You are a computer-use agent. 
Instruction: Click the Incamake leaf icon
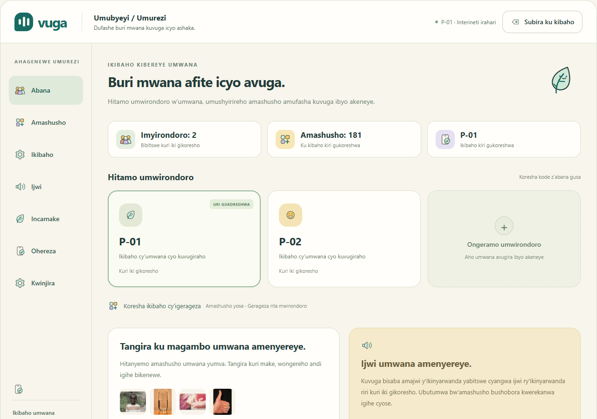(x=20, y=219)
